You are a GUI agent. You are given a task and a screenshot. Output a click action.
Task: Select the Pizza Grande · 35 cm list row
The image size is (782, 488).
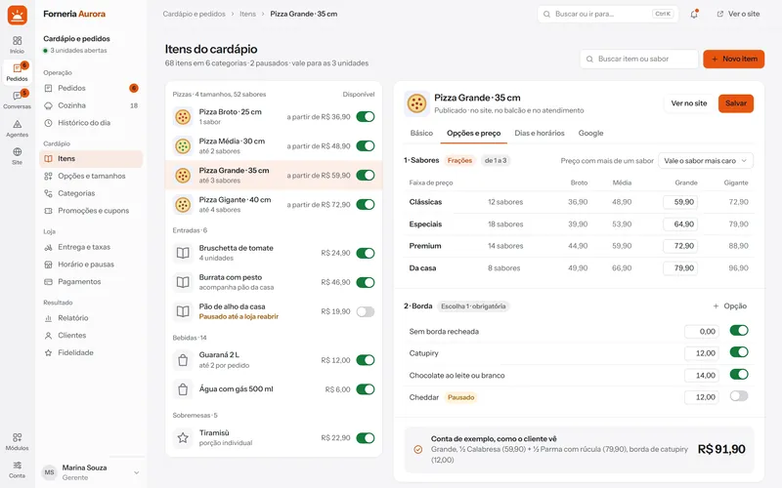click(274, 176)
